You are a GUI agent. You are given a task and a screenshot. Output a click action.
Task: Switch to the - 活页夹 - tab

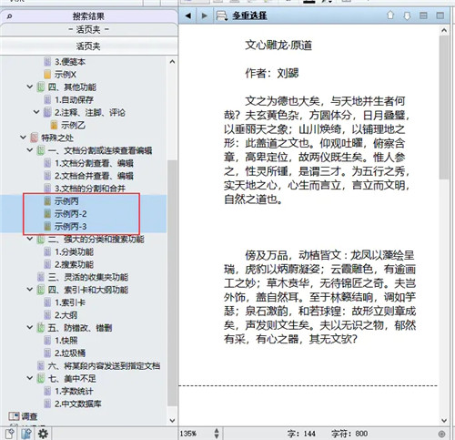coord(88,29)
